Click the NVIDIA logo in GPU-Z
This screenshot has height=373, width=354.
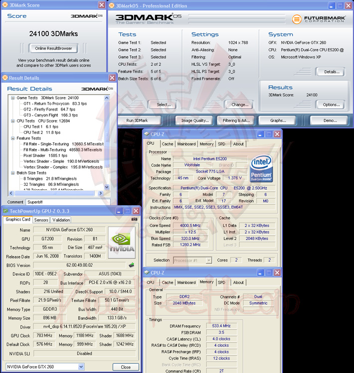[x=122, y=243]
